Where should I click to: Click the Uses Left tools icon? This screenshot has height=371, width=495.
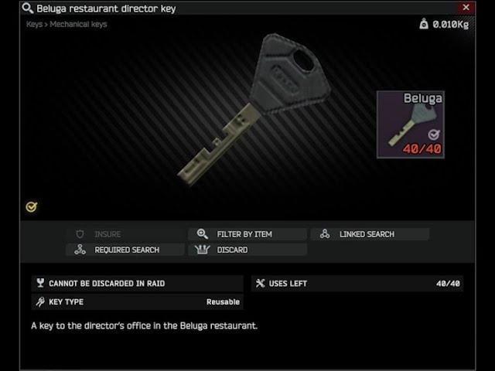[260, 284]
